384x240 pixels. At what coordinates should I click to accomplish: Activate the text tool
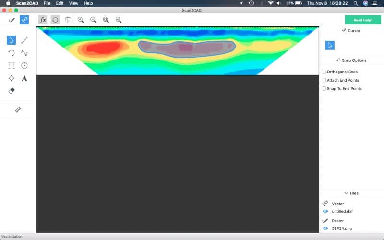[24, 78]
